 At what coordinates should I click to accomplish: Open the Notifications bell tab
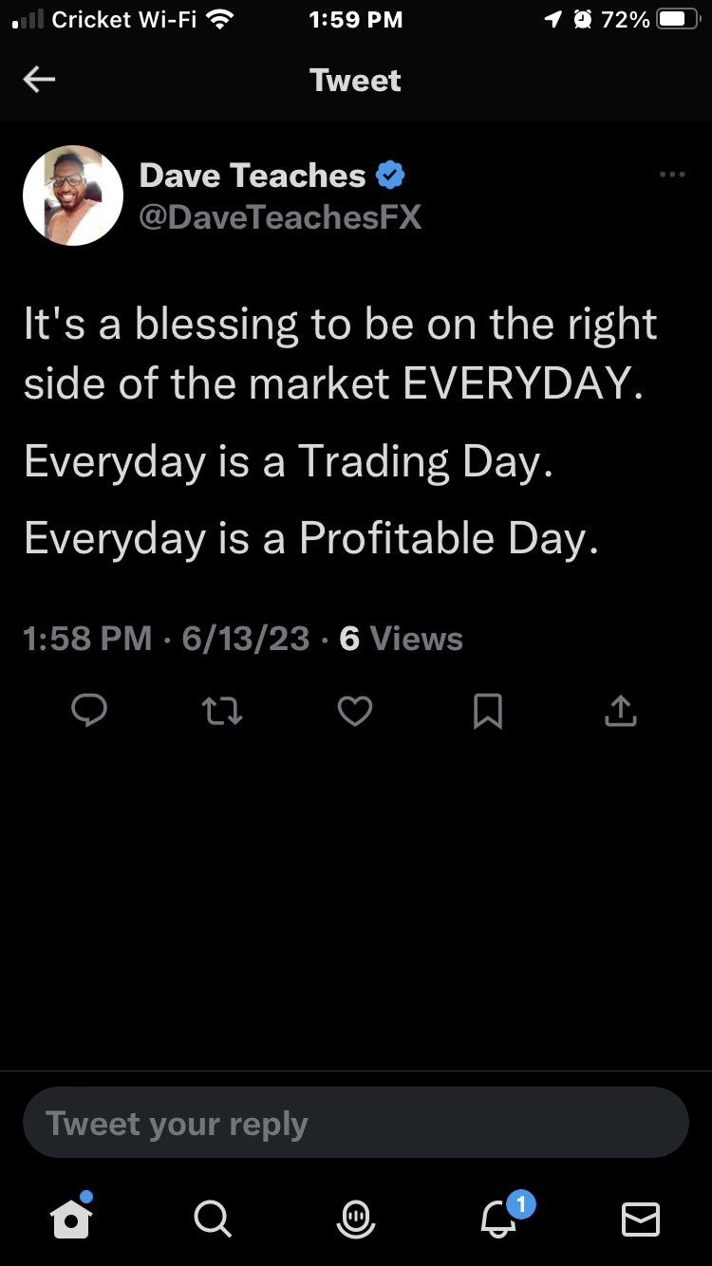click(x=499, y=1218)
